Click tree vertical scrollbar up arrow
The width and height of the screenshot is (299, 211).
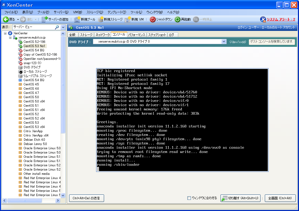click(63, 34)
